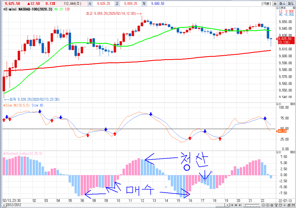This screenshot has width=296, height=208.
Task: Zoom out chart with minus magnifier icon
Action: pyautogui.click(x=263, y=205)
